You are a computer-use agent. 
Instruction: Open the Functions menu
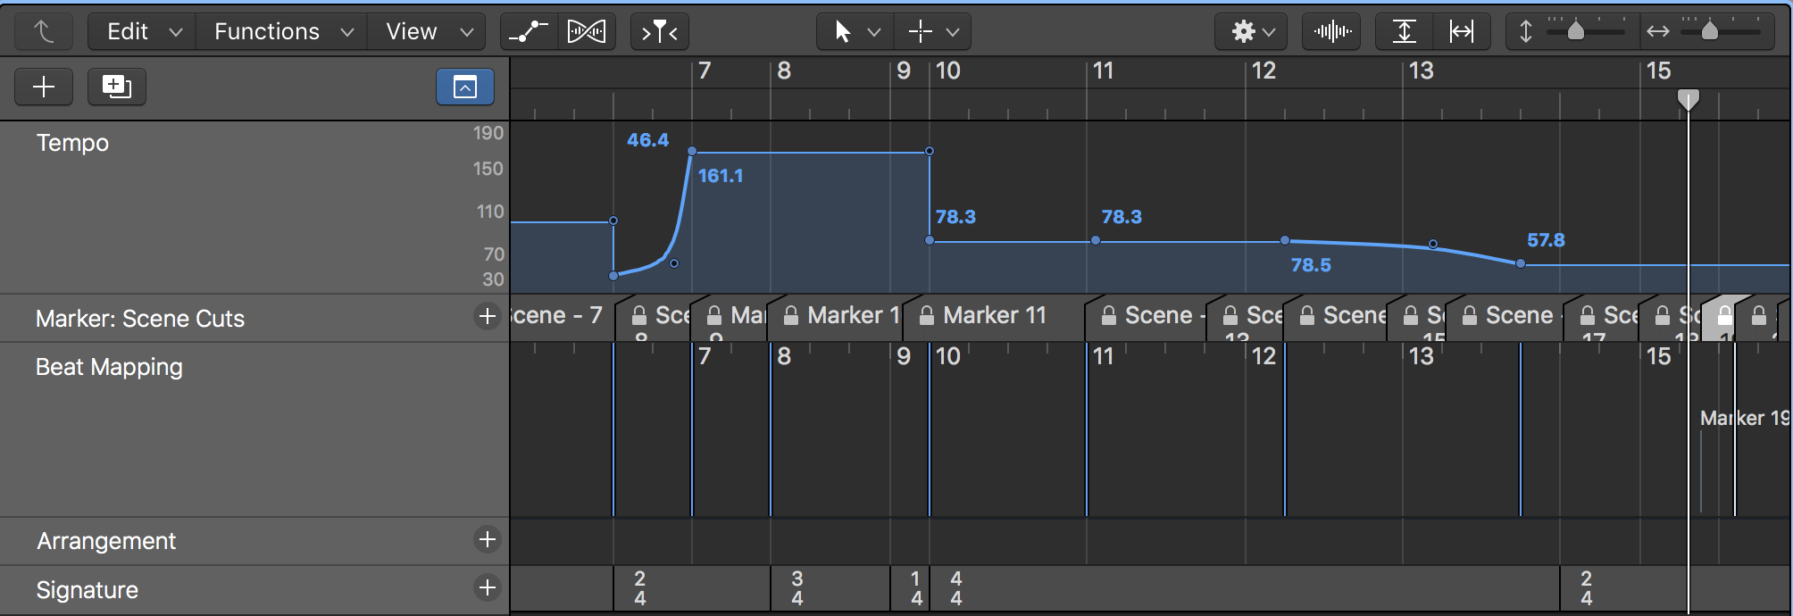(283, 32)
